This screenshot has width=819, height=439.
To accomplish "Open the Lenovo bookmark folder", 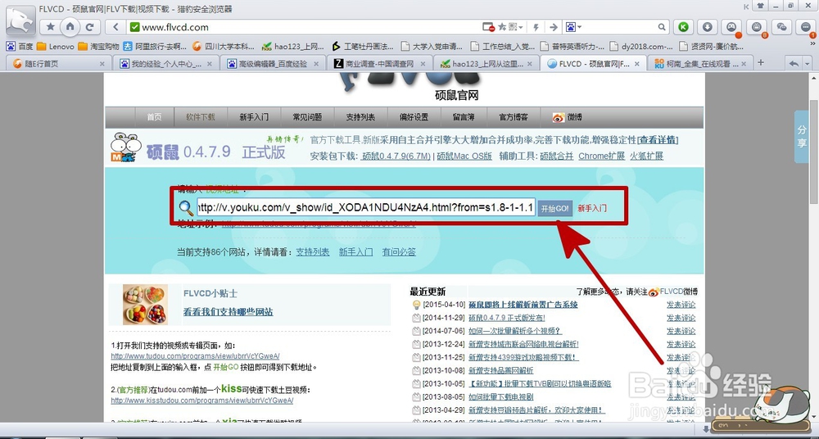I will [56, 46].
